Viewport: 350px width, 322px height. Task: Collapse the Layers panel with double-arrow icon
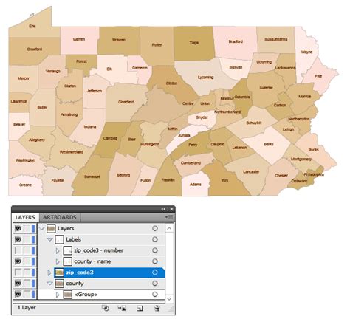[x=163, y=209]
